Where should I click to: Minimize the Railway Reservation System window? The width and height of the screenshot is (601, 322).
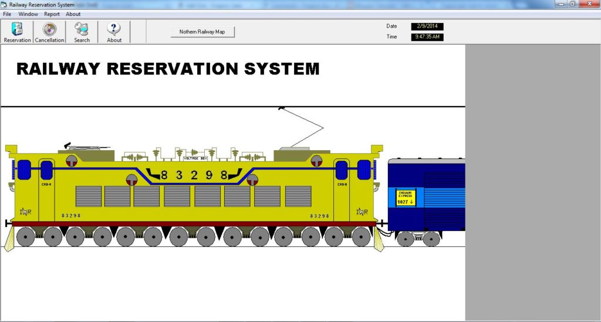coord(561,4)
